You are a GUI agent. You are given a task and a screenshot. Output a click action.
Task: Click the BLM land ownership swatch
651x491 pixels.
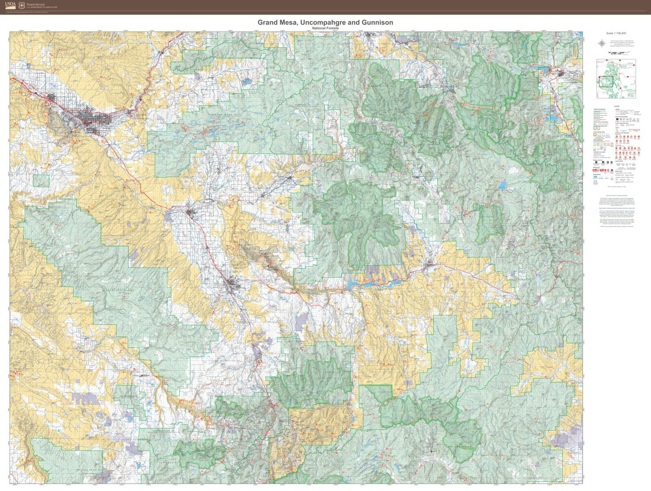point(601,144)
